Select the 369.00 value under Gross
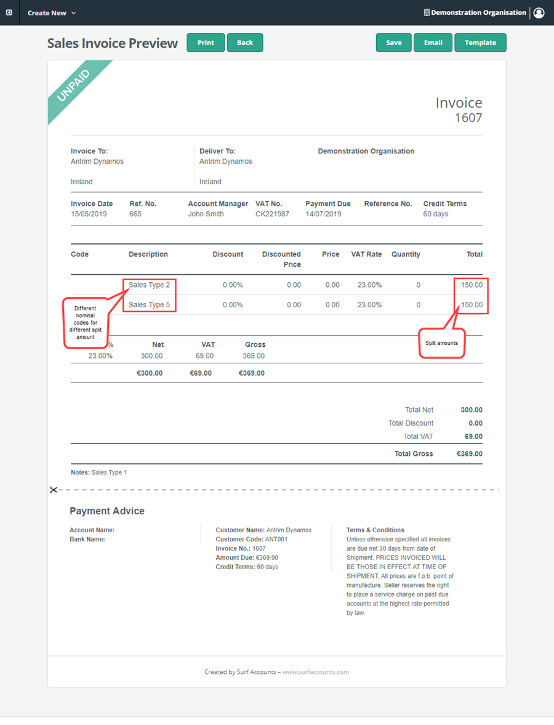Viewport: 554px width, 725px height. click(254, 356)
